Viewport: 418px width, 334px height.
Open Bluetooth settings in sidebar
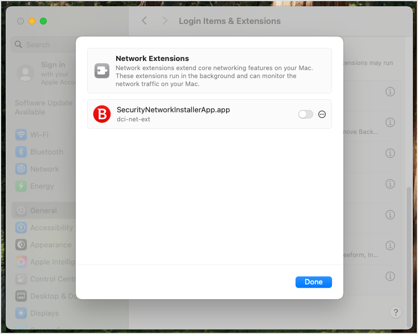tap(44, 152)
